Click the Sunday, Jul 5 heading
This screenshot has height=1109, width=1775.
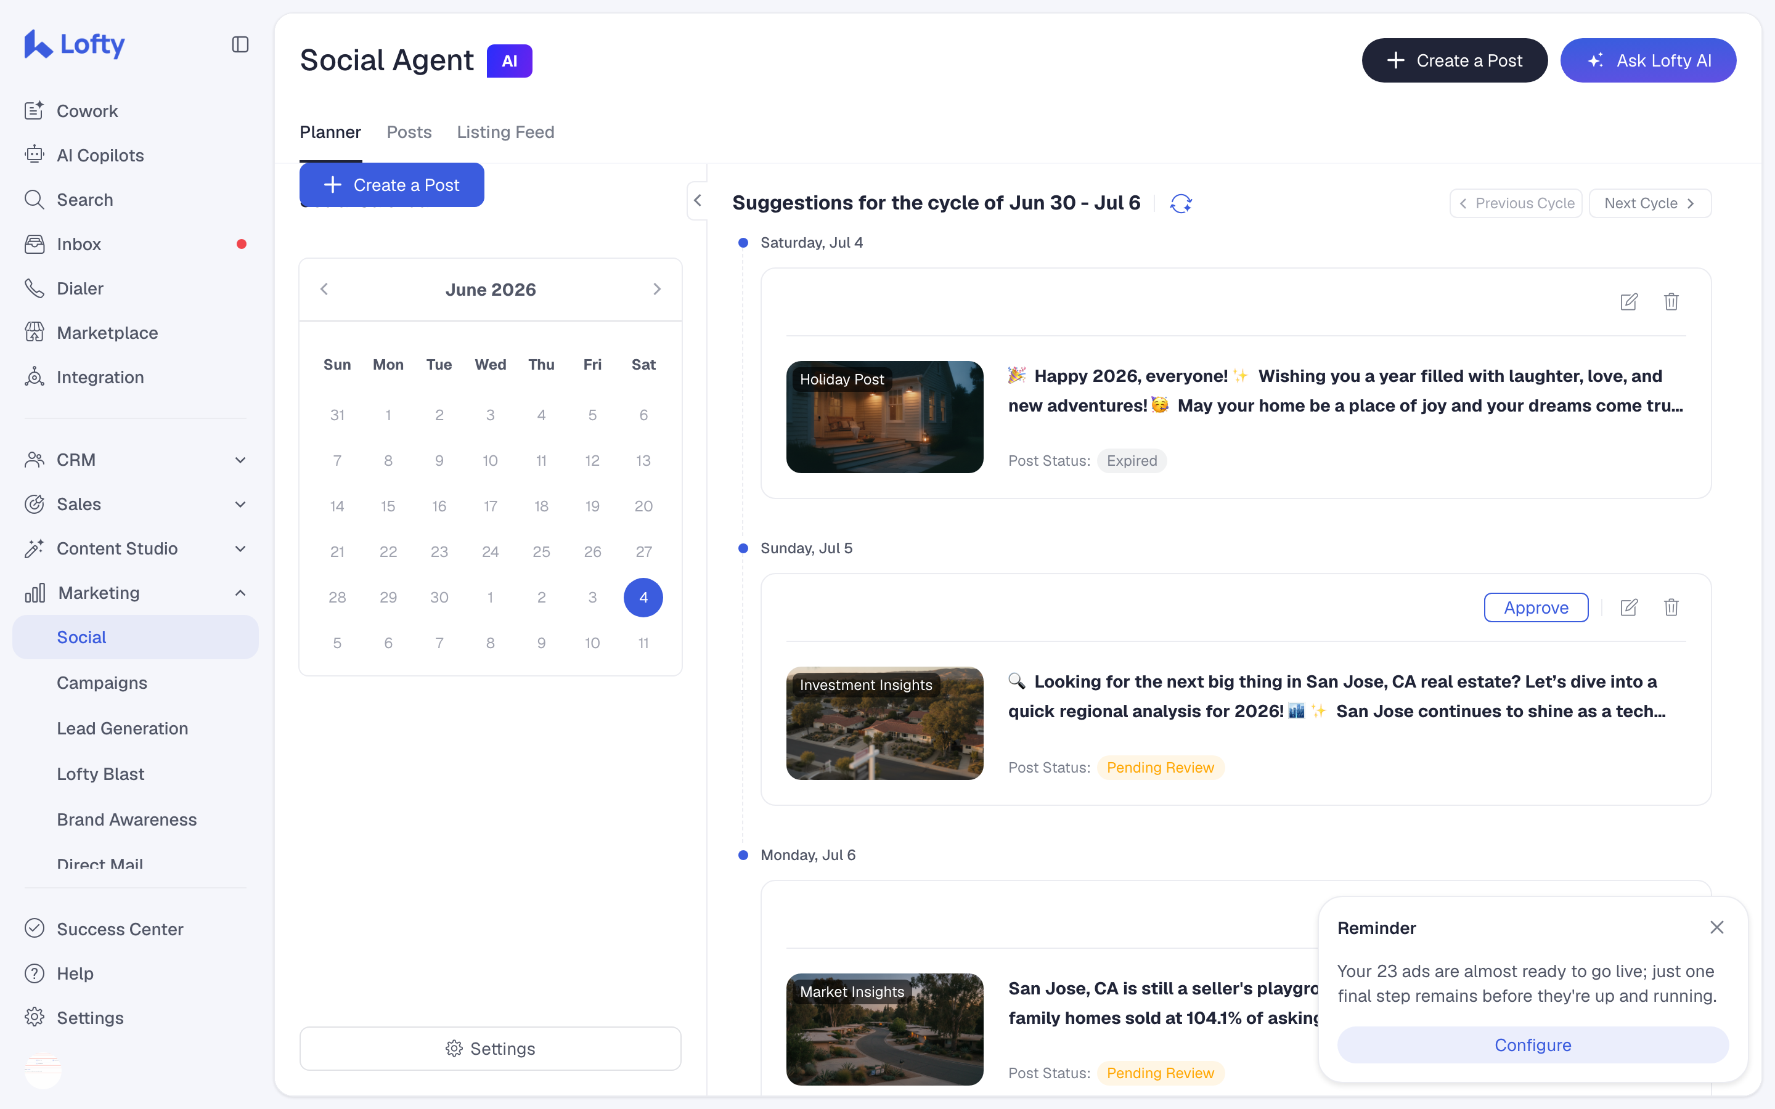pyautogui.click(x=806, y=548)
